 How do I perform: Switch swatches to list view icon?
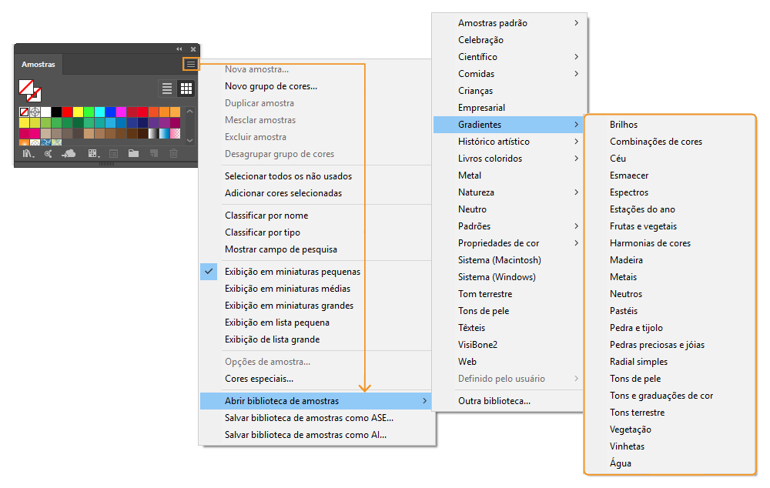pos(167,89)
